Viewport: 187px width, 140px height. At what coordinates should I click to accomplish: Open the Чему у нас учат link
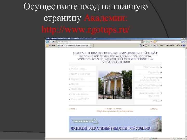80,74
